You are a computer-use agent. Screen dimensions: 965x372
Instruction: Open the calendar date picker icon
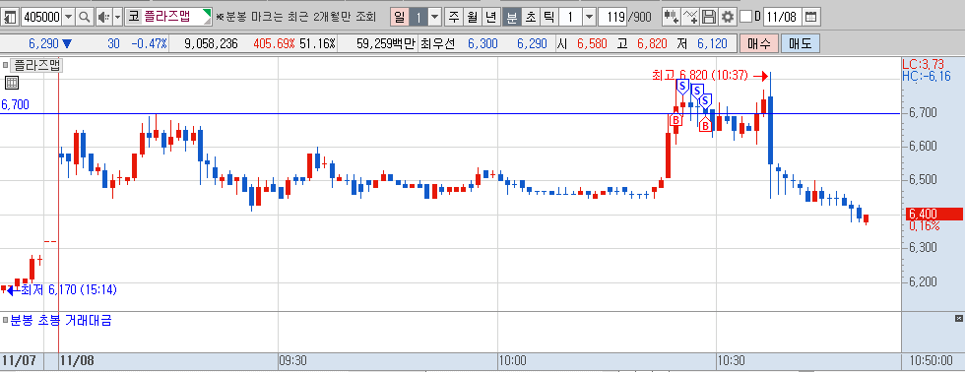[811, 17]
